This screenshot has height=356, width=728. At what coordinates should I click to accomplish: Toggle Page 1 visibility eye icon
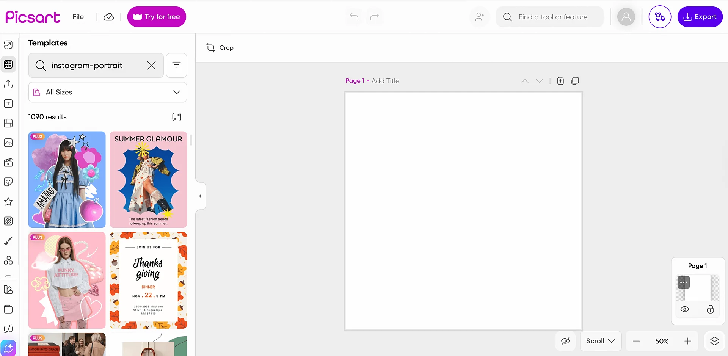point(685,309)
